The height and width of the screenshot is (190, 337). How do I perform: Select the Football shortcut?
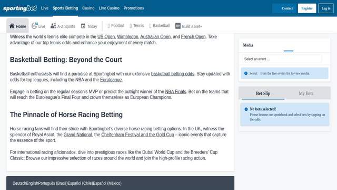[116, 26]
